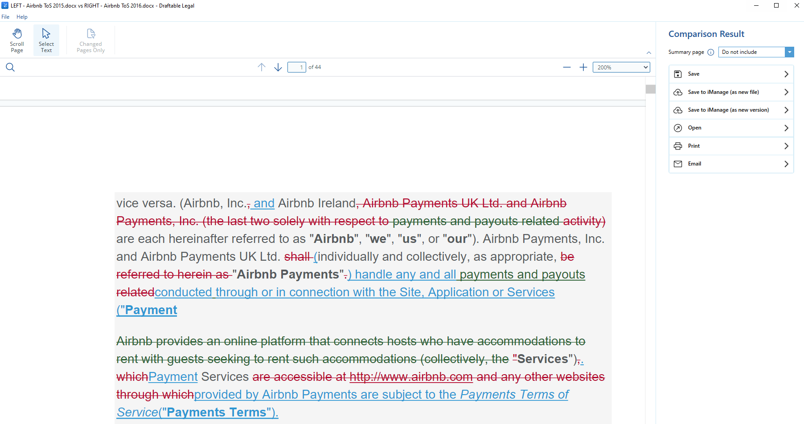
Task: Maximize the Draftable Legal window
Action: (776, 5)
